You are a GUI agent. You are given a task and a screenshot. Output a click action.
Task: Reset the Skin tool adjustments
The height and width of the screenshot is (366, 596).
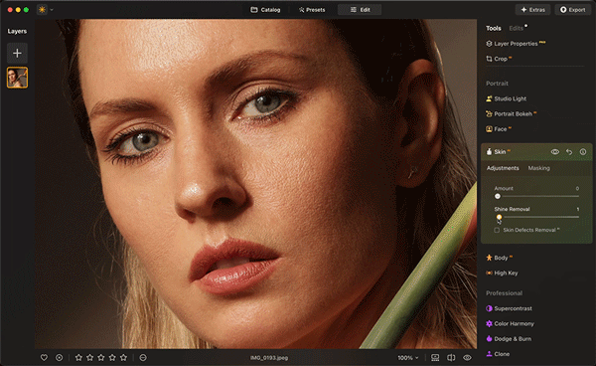569,152
